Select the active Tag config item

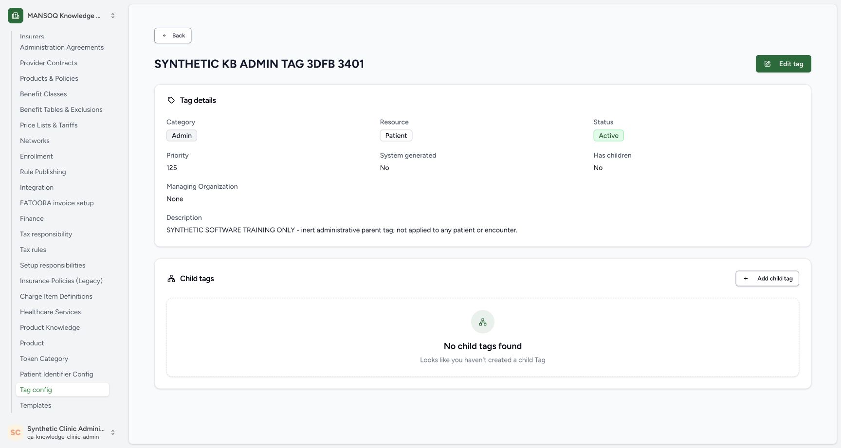pyautogui.click(x=62, y=390)
